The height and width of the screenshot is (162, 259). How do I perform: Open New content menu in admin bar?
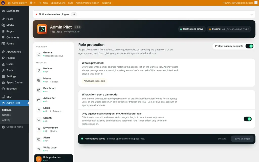(43, 3)
